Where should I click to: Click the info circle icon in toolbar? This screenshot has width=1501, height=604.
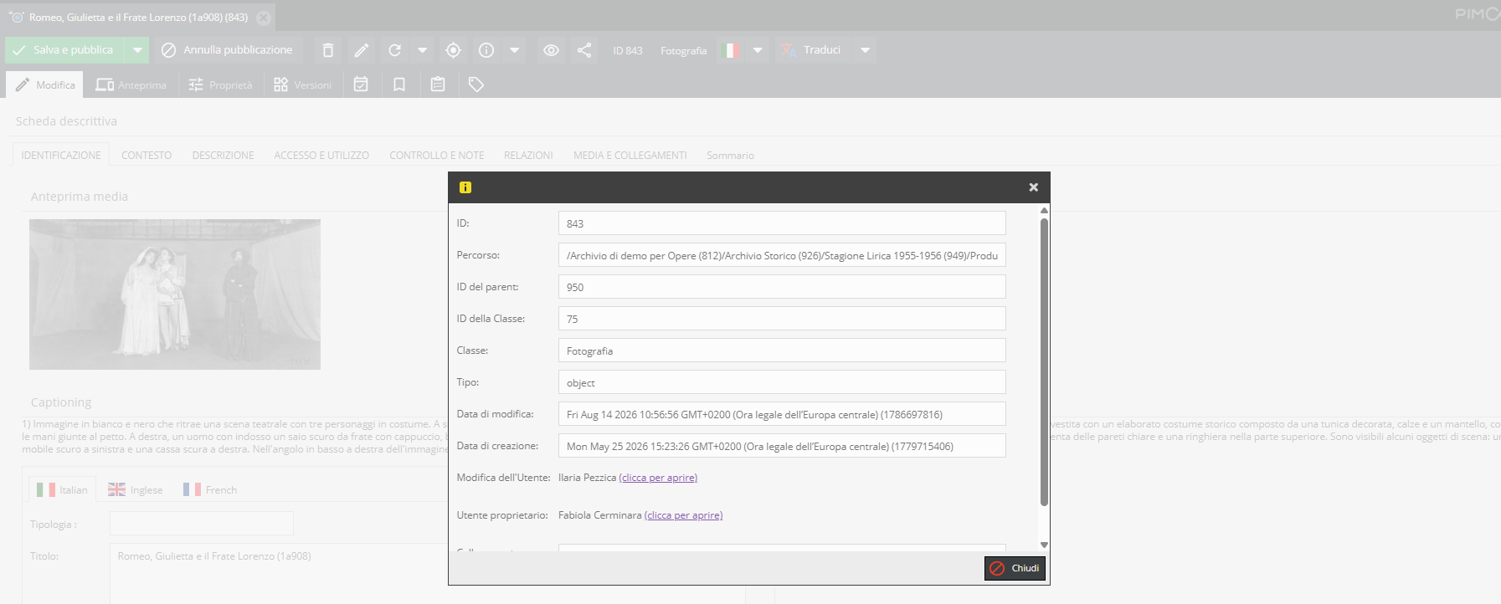[486, 50]
